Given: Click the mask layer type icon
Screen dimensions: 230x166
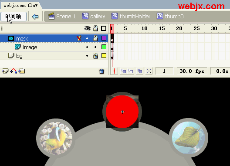Looking at the screenshot, I should pos(11,38).
